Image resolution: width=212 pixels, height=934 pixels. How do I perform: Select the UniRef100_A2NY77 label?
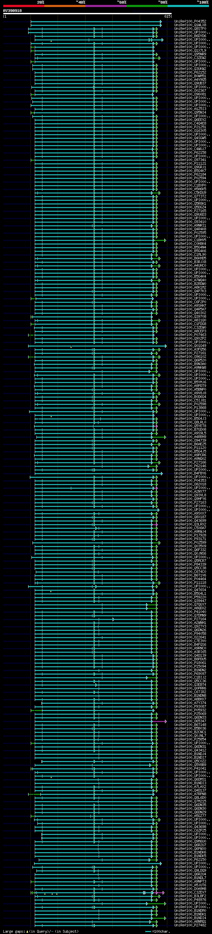click(190, 492)
